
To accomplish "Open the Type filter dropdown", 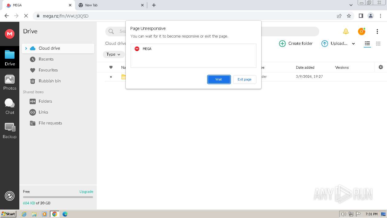I will [113, 54].
